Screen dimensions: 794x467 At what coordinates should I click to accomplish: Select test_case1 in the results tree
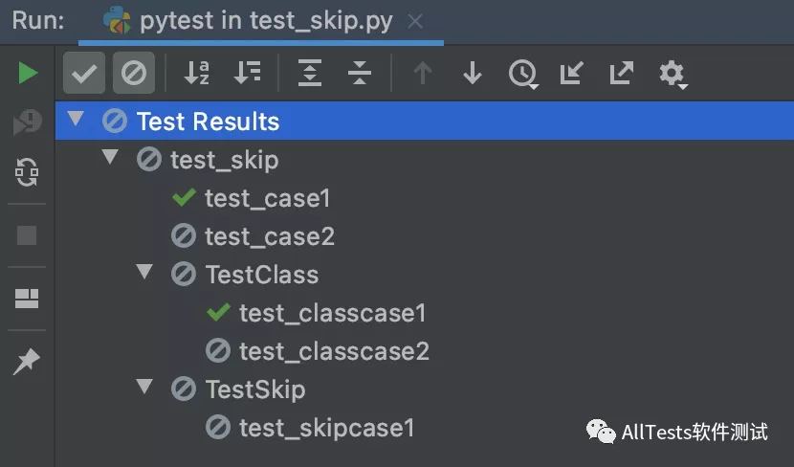coord(267,198)
